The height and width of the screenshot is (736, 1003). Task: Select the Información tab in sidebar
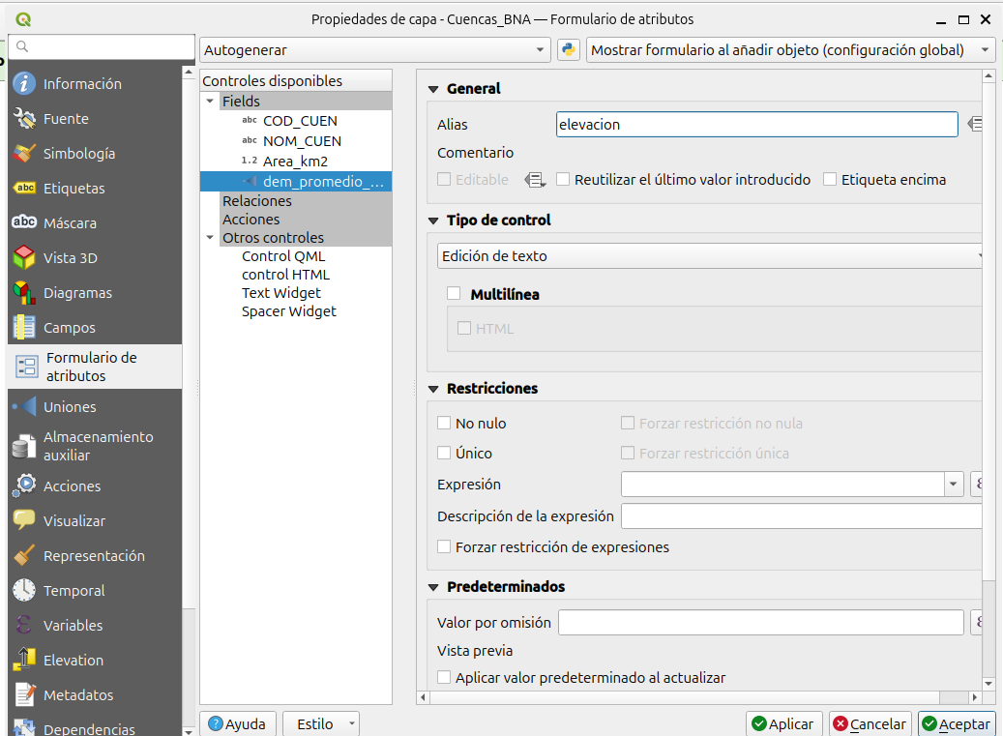(x=81, y=84)
